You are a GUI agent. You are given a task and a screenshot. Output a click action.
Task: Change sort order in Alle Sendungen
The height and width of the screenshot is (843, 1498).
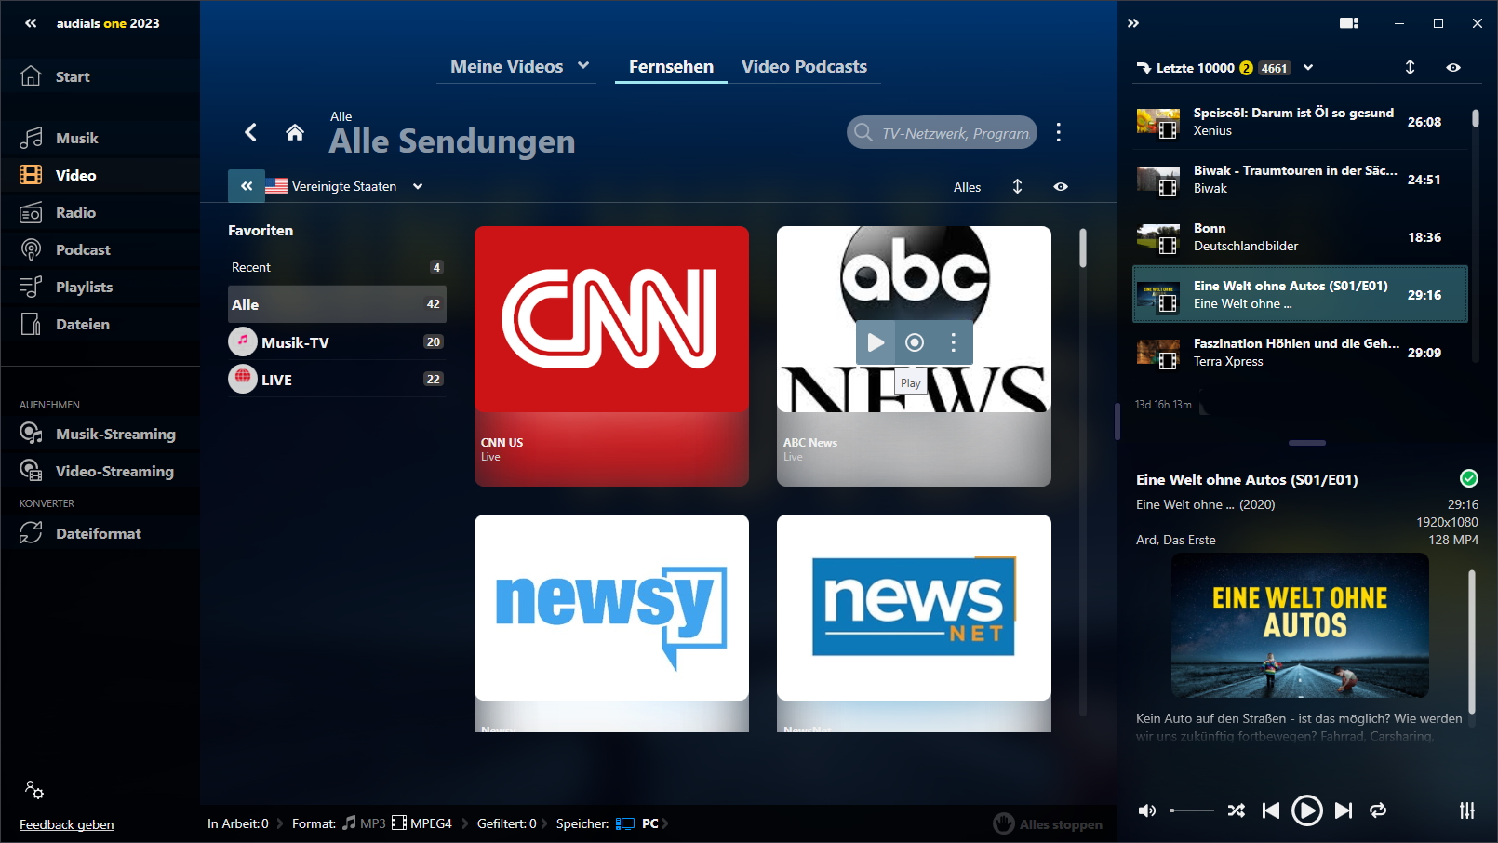click(1017, 186)
